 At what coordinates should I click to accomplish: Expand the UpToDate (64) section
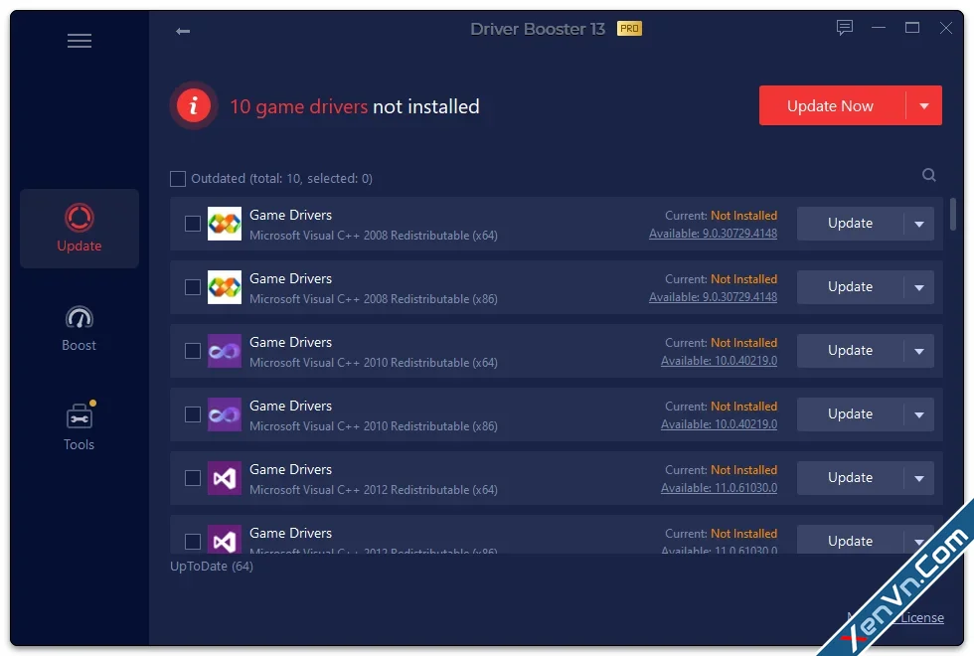click(212, 567)
